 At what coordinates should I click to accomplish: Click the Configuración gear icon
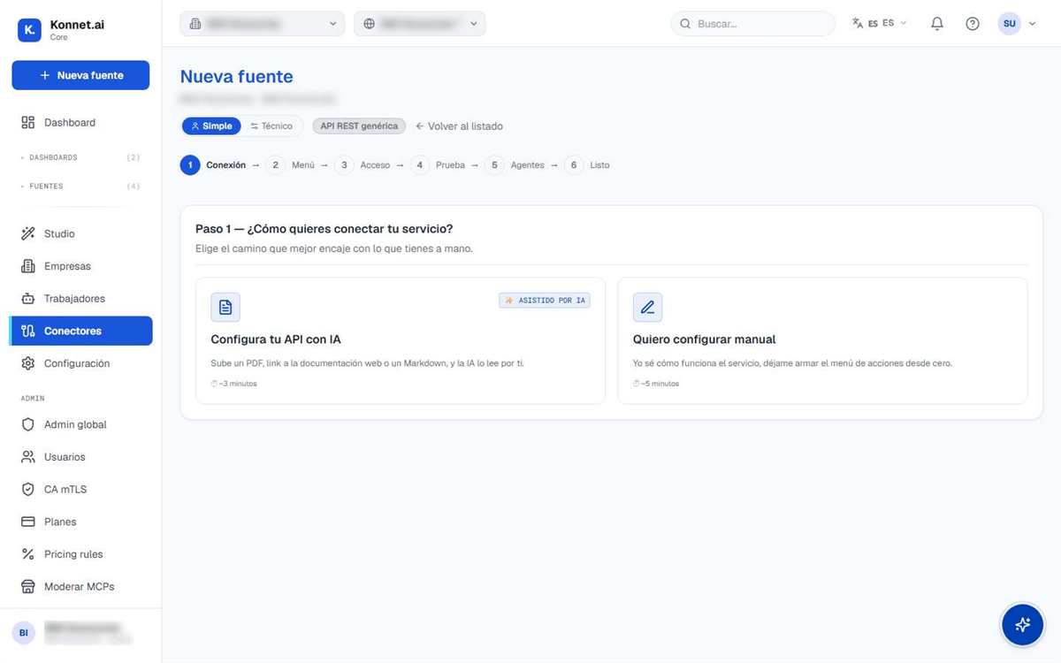click(x=28, y=363)
